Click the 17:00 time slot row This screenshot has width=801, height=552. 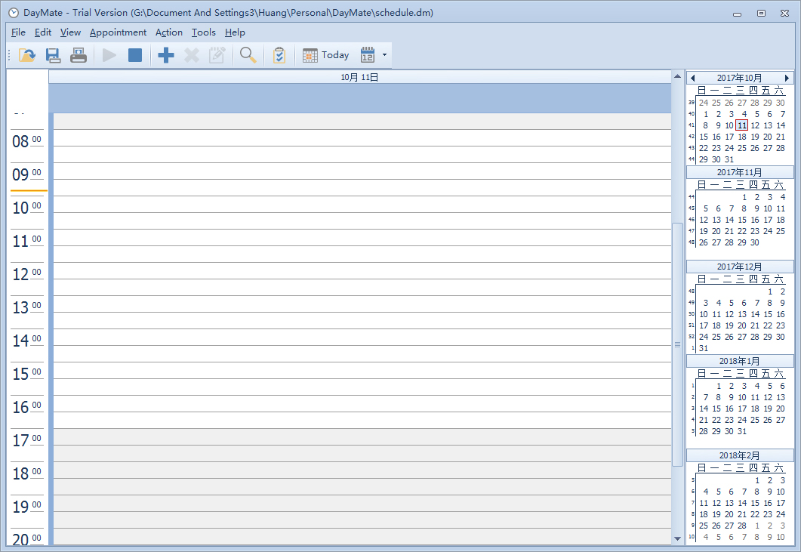pyautogui.click(x=362, y=437)
